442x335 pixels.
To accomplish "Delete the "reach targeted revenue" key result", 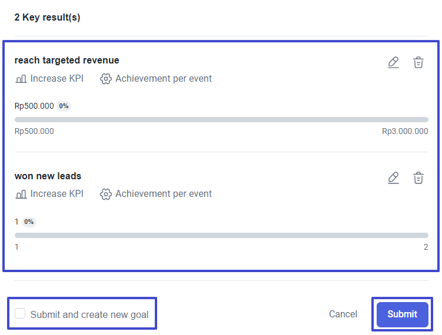I will point(418,62).
